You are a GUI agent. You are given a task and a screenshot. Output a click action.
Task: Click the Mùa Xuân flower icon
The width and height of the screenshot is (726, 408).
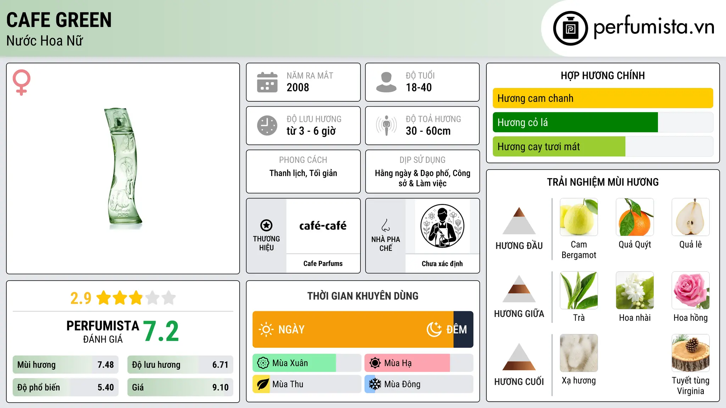[x=263, y=363]
